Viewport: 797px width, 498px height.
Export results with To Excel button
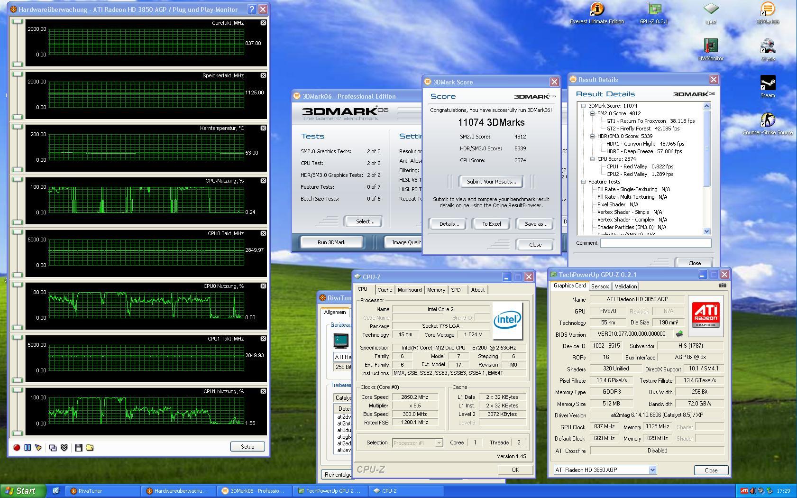492,224
